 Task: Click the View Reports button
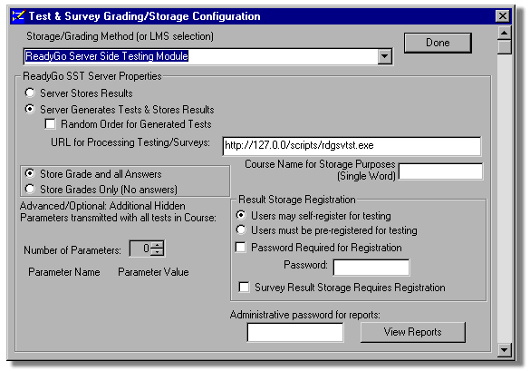[413, 332]
